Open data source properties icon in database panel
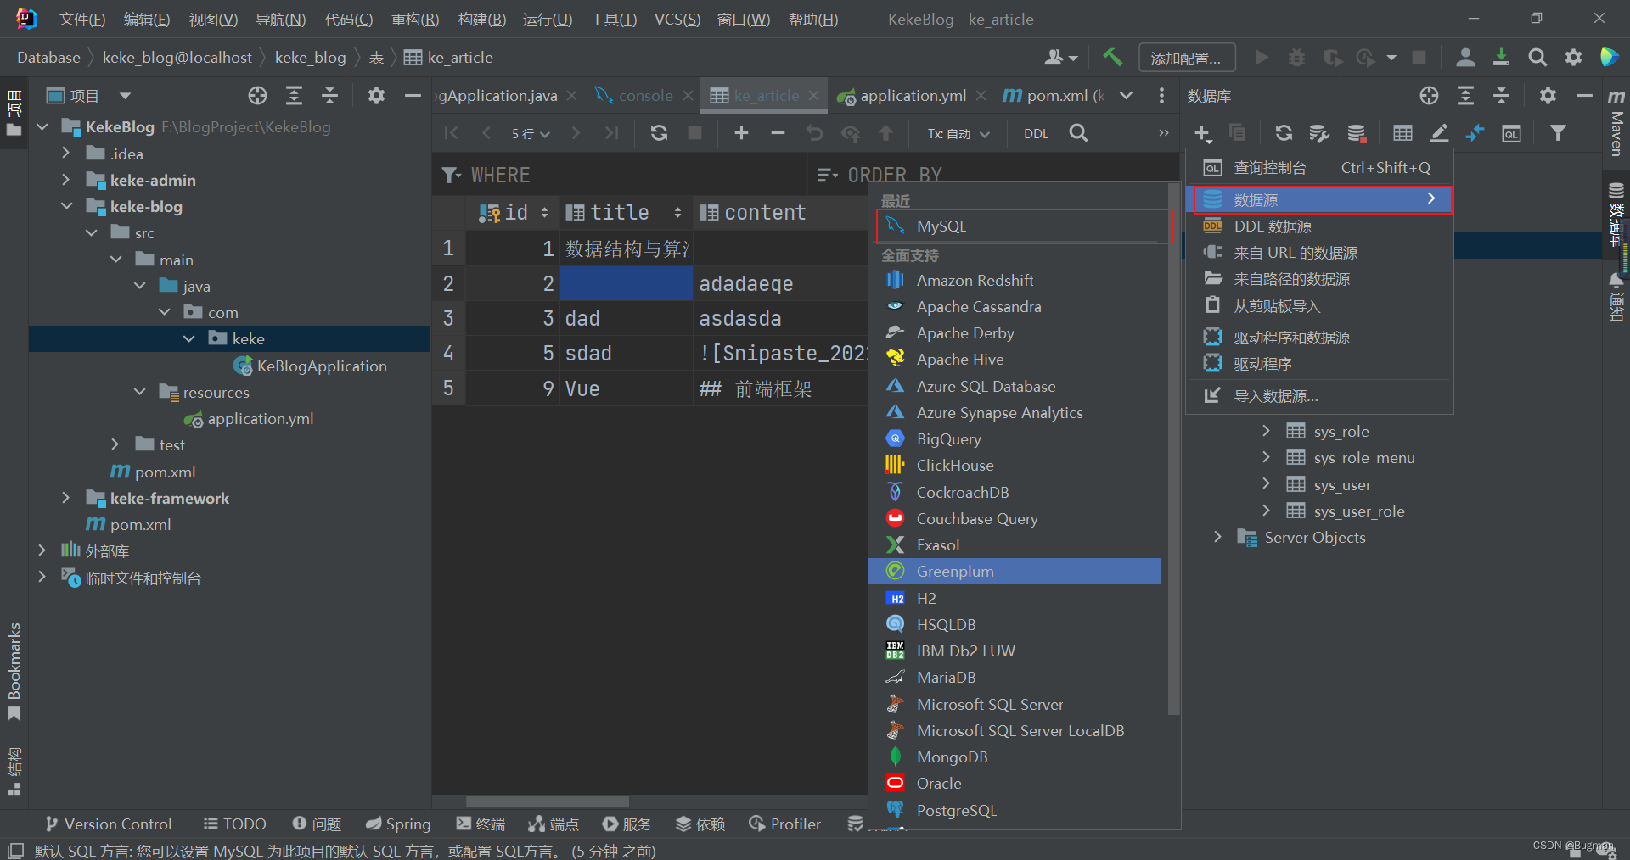1630x860 pixels. tap(1319, 133)
